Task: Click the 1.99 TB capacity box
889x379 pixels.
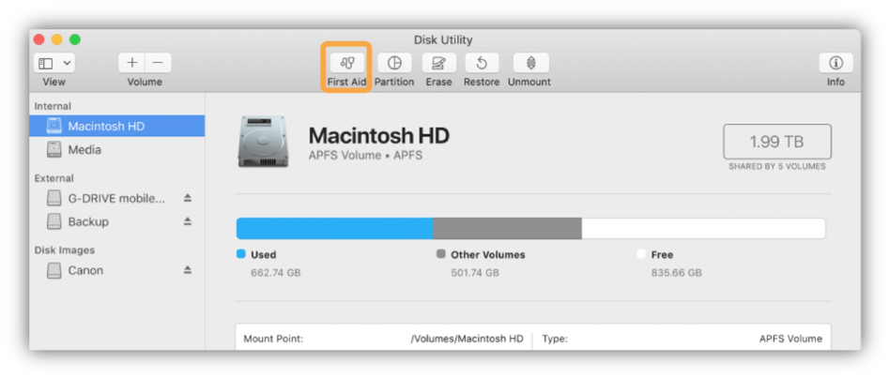Action: coord(776,142)
